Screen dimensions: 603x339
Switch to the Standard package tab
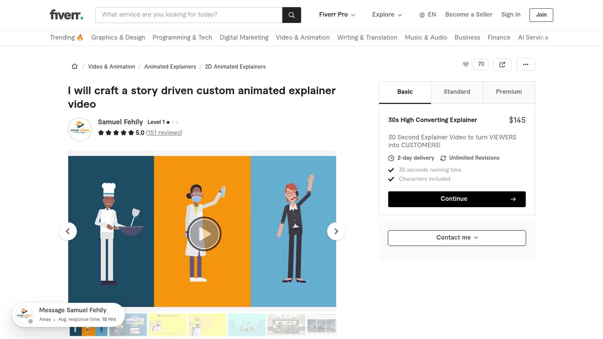coord(456,92)
